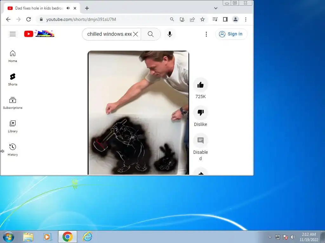Click the Shorts video player

138,113
